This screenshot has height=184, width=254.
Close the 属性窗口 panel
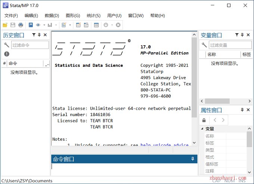248,110
